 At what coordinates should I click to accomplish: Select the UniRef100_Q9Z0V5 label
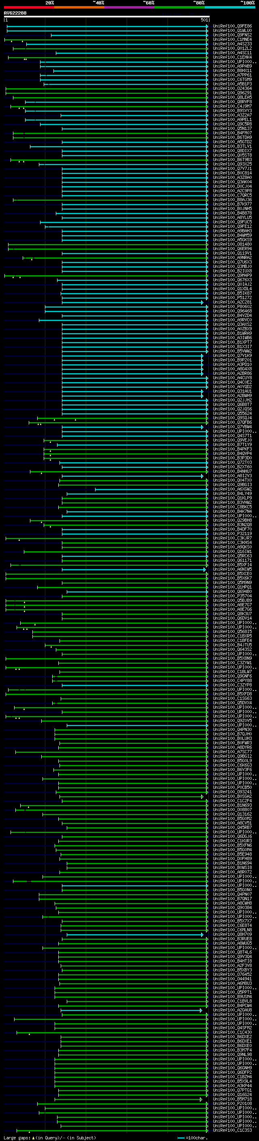(x=232, y=720)
